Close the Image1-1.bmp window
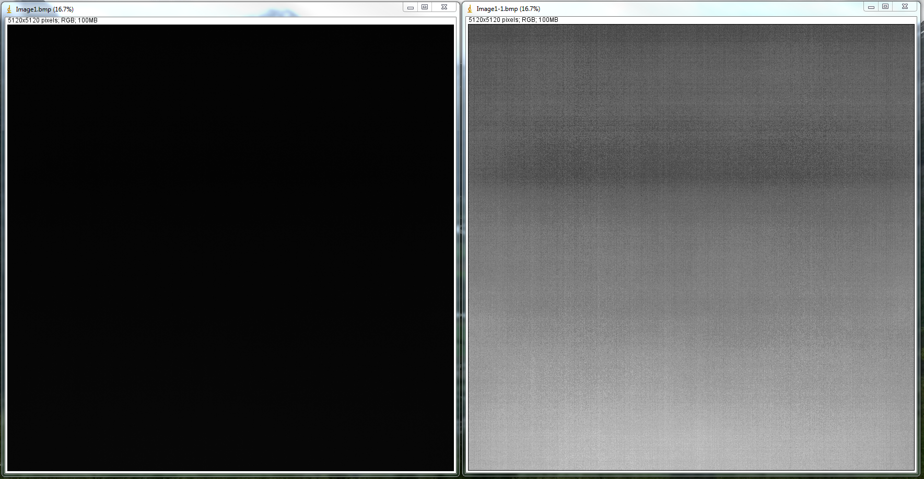924x479 pixels. (905, 6)
